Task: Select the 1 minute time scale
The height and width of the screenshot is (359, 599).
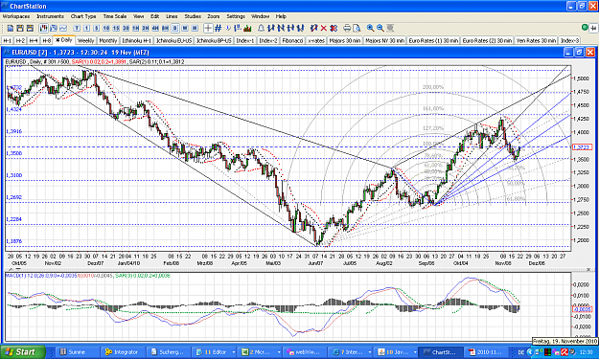Action: pyautogui.click(x=86, y=28)
